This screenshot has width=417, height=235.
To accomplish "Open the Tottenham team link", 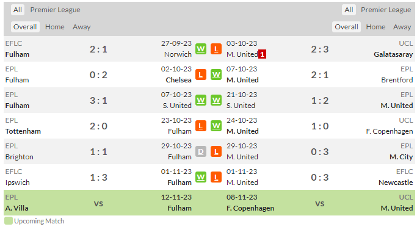I will (23, 131).
